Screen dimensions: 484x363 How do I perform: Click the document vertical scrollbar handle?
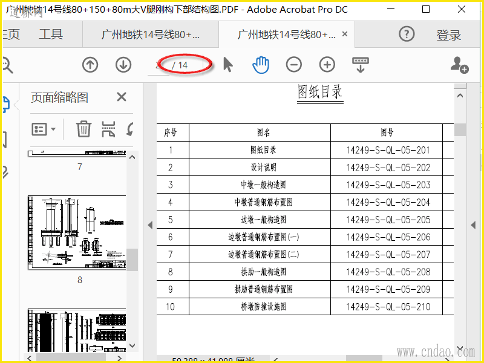(460, 129)
